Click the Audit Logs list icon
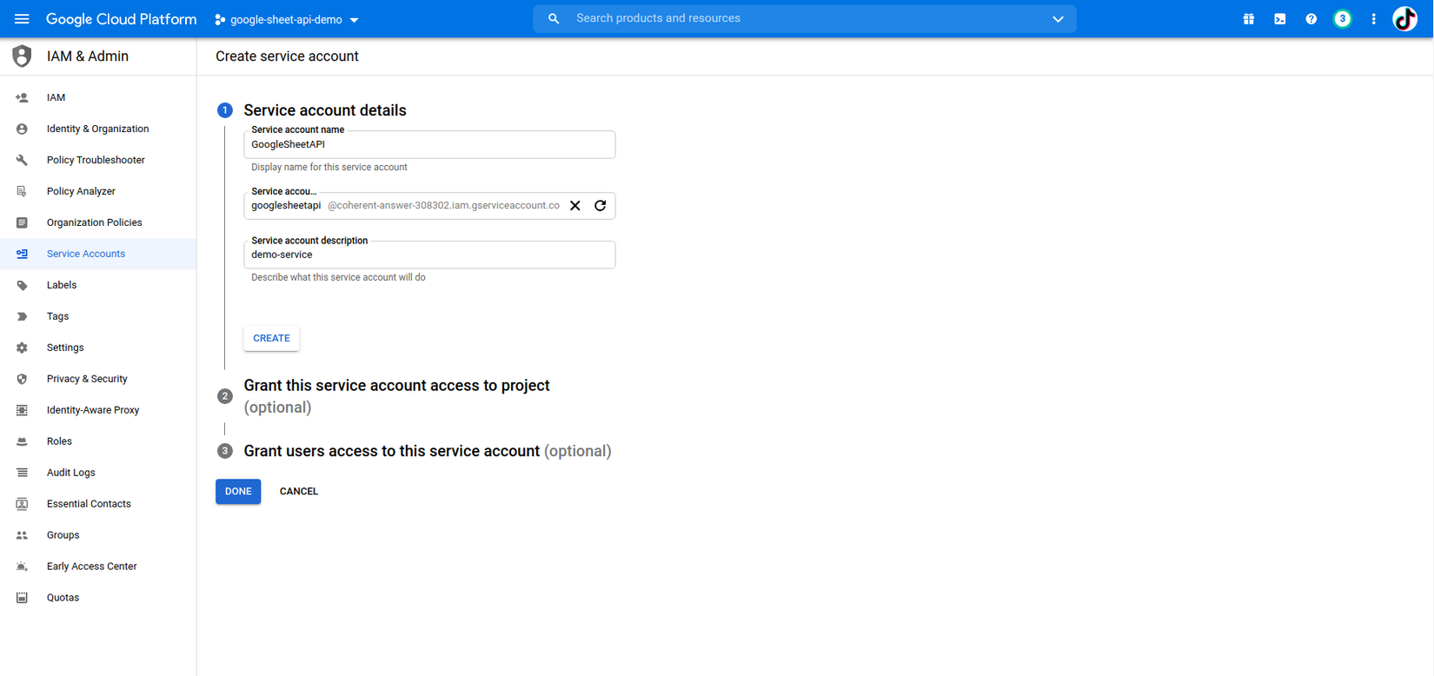1434x676 pixels. point(22,473)
